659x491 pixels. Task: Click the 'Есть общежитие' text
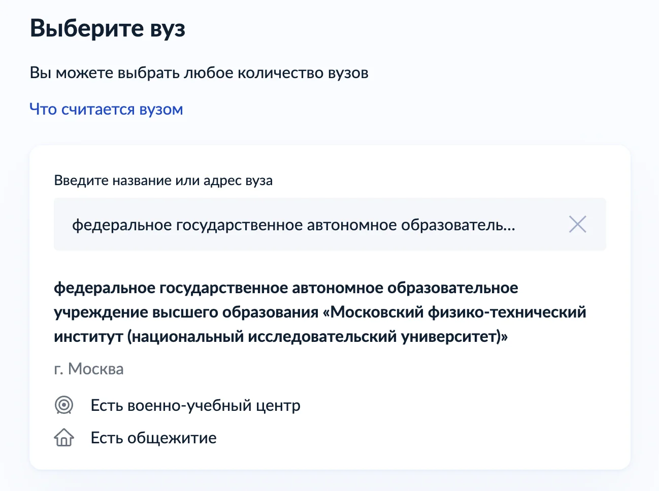(x=153, y=438)
